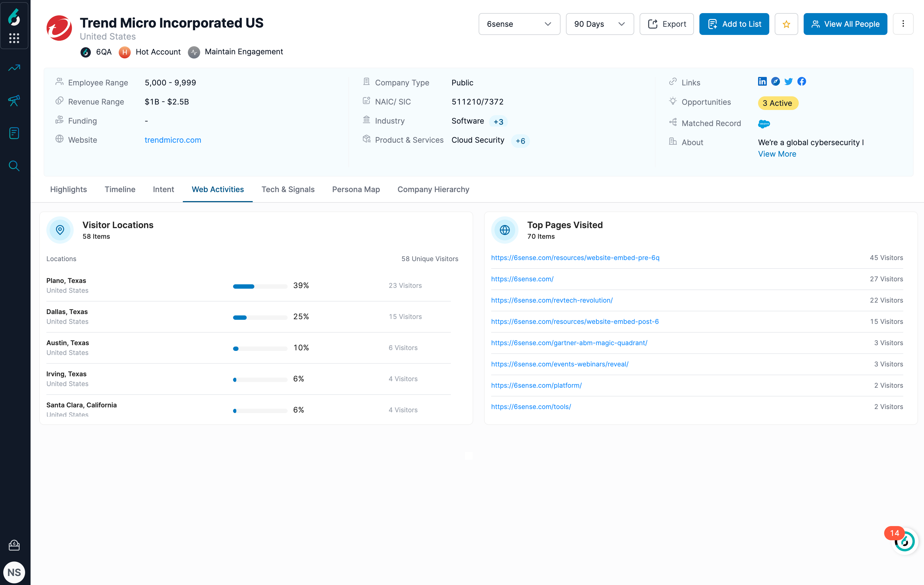Open the telescope discovery sidebar icon
Viewport: 924px width, 585px height.
[x=14, y=100]
